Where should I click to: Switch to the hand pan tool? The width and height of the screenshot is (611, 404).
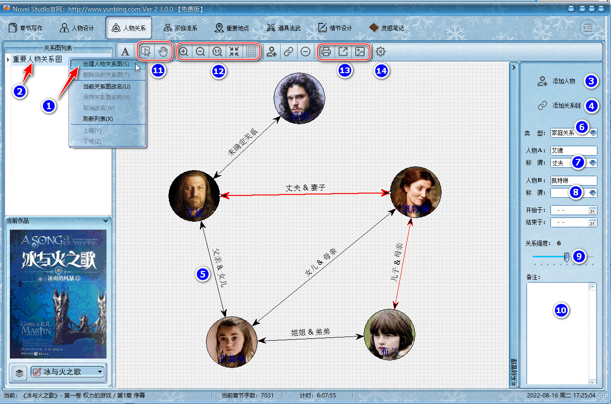tap(162, 52)
